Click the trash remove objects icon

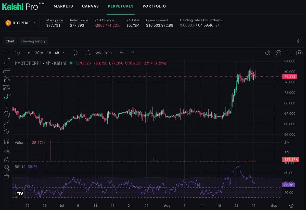pos(7,177)
